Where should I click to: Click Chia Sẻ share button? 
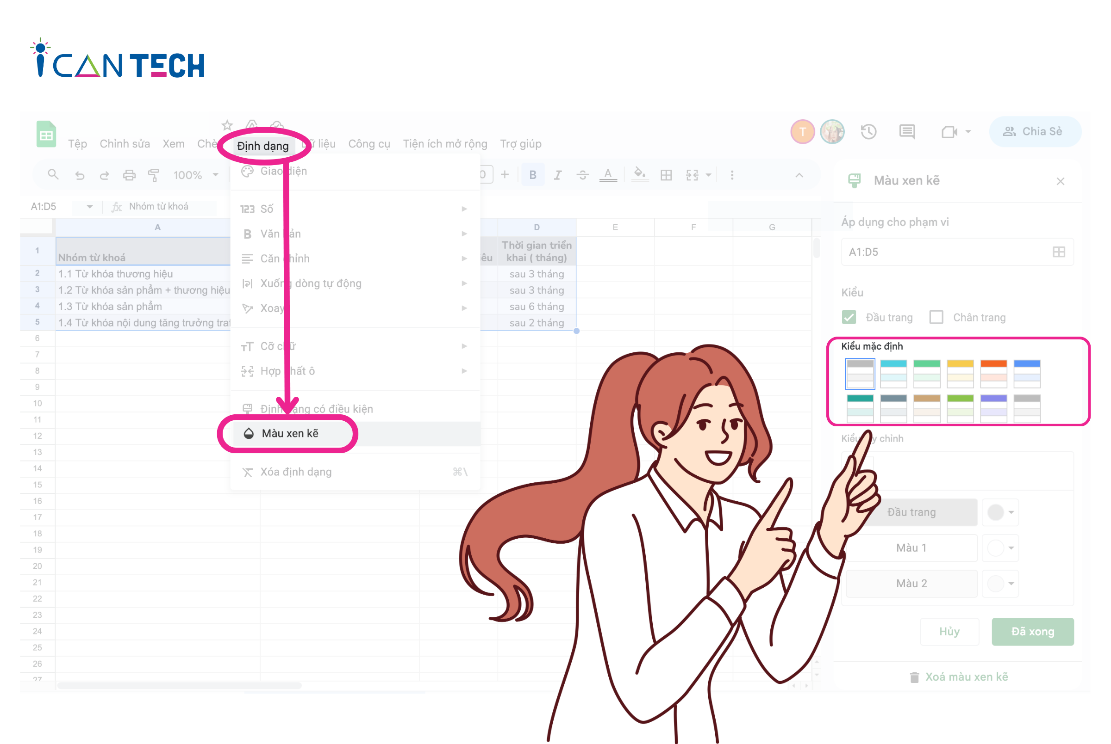click(x=1035, y=131)
